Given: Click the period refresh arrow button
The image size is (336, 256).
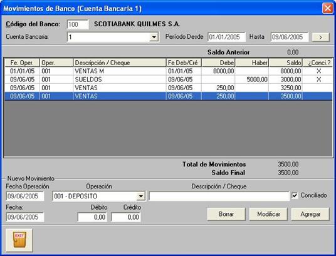Looking at the screenshot, I should (320, 38).
